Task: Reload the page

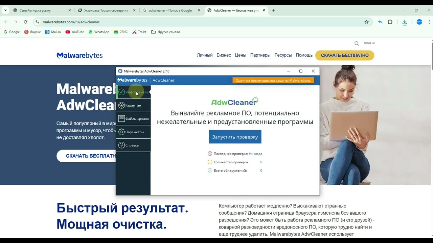Action: click(25, 22)
